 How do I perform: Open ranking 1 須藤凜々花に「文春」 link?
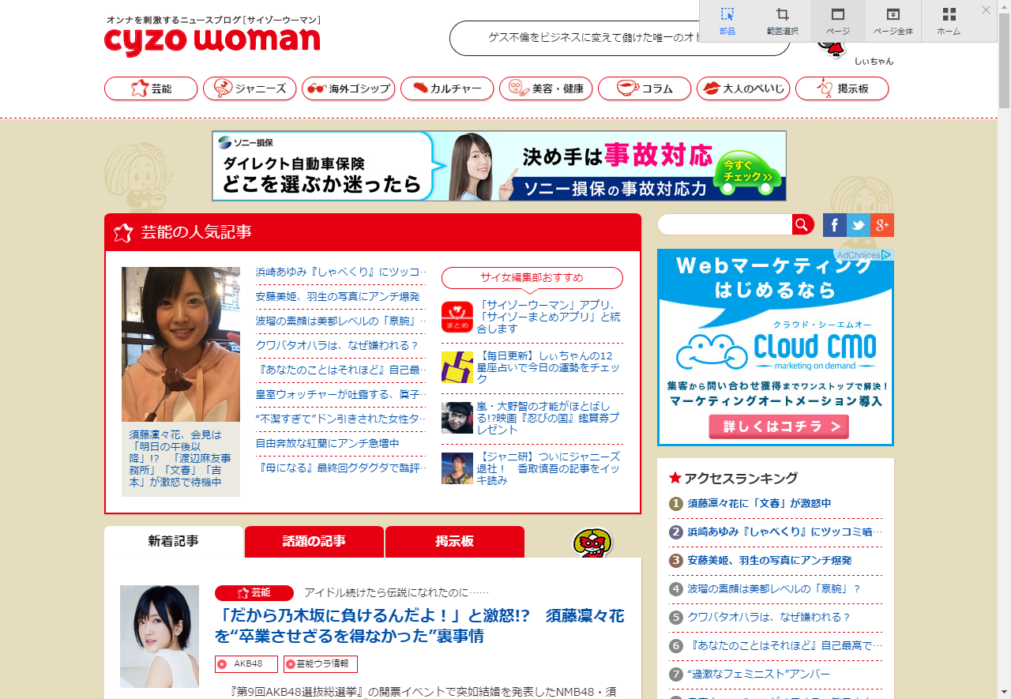(x=759, y=503)
